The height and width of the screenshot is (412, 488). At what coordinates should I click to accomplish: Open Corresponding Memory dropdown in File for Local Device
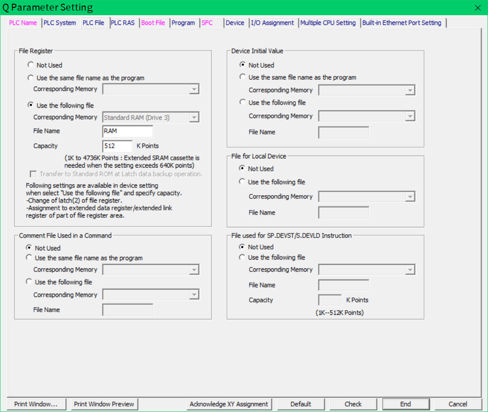(x=410, y=197)
